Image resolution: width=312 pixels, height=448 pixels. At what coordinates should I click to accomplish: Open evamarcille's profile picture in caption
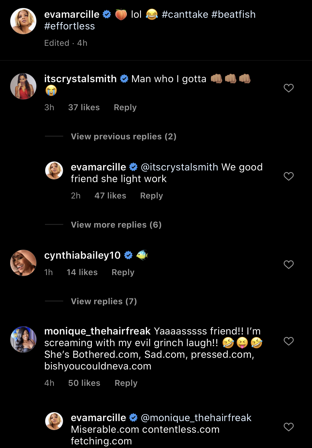click(x=23, y=21)
